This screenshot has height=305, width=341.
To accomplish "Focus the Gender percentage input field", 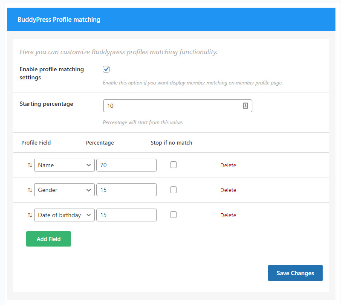I will (127, 190).
